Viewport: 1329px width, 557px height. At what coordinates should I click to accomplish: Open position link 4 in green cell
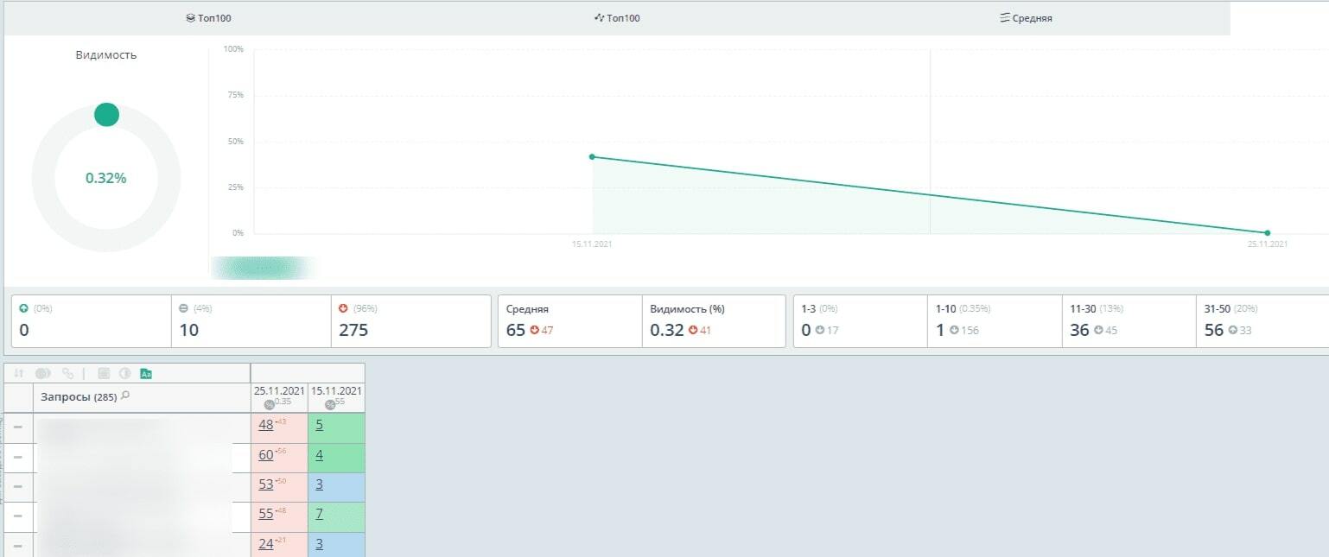pos(319,455)
